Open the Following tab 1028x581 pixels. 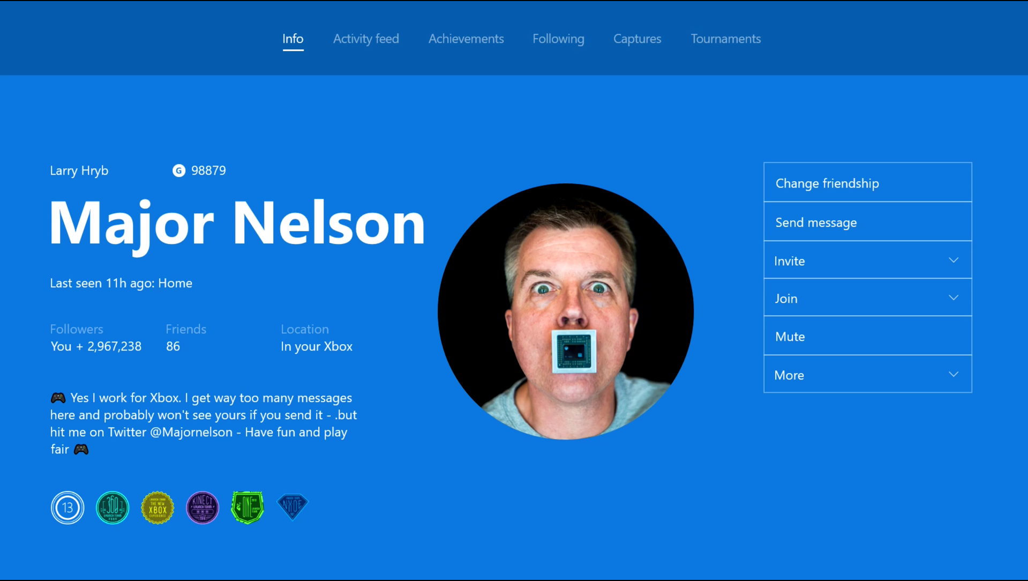[558, 39]
